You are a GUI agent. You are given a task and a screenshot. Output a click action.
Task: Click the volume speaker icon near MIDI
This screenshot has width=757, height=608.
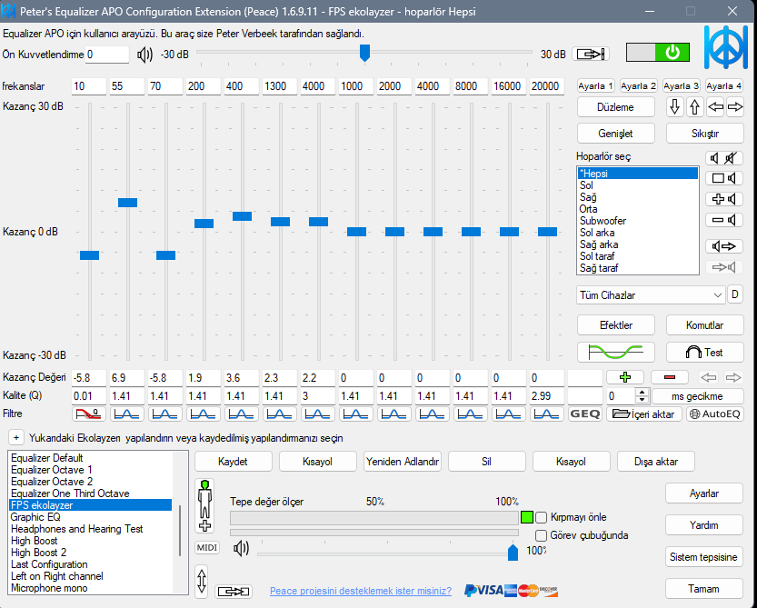(241, 549)
